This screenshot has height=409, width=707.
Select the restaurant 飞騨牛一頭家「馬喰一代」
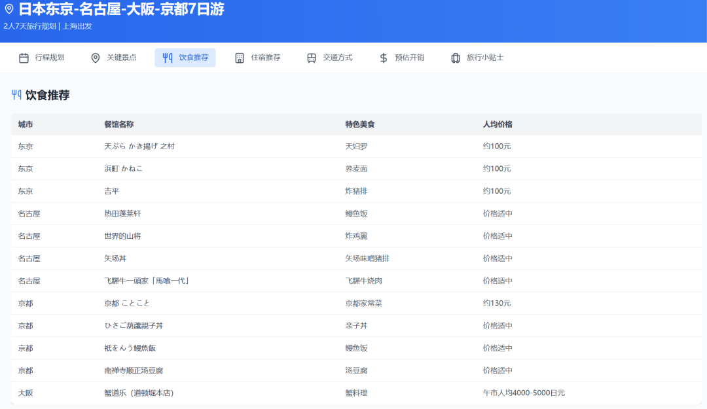coord(148,281)
